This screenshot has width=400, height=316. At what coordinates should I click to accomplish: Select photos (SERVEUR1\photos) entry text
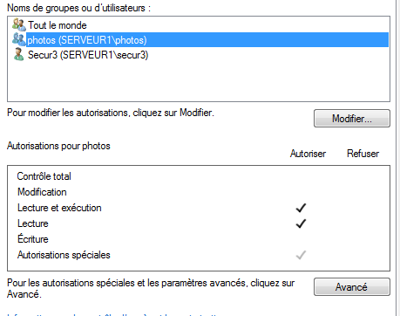tap(87, 40)
